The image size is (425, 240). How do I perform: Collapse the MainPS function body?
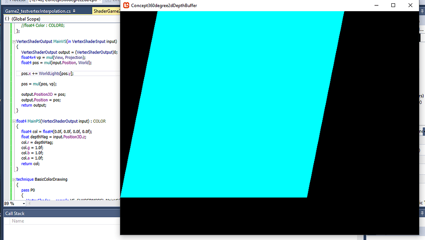14,121
